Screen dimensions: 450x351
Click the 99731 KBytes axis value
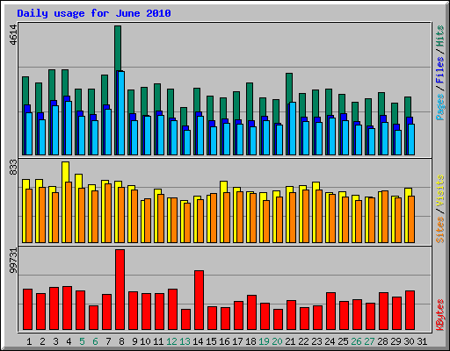point(13,261)
